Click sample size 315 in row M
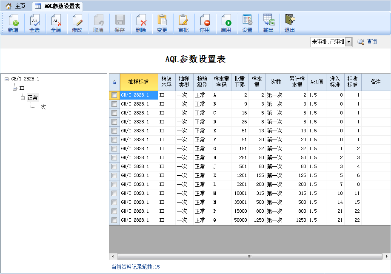This screenshot has width=391, height=274. tap(257, 193)
